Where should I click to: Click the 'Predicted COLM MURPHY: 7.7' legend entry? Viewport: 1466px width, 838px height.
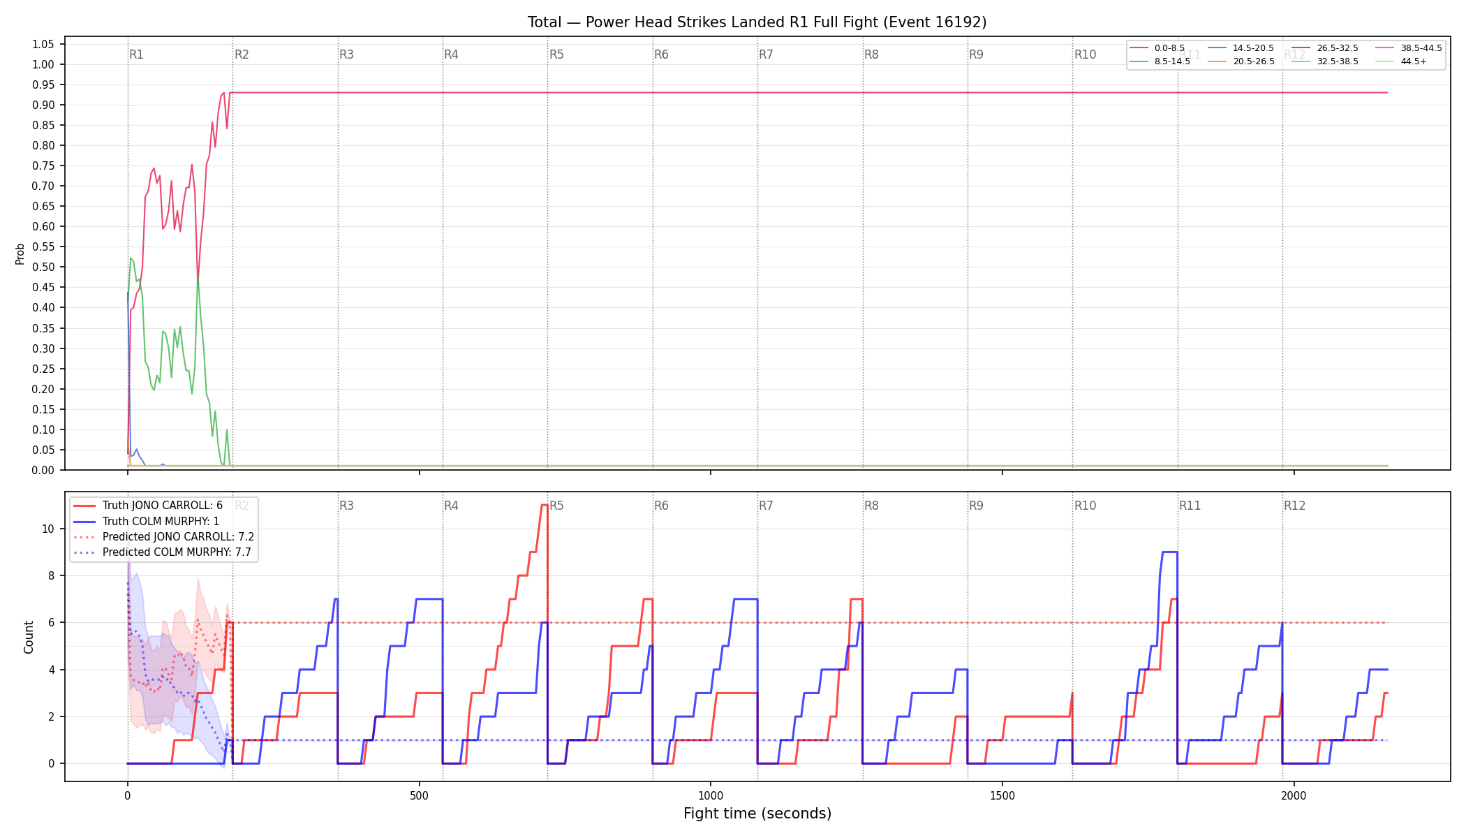pos(162,552)
